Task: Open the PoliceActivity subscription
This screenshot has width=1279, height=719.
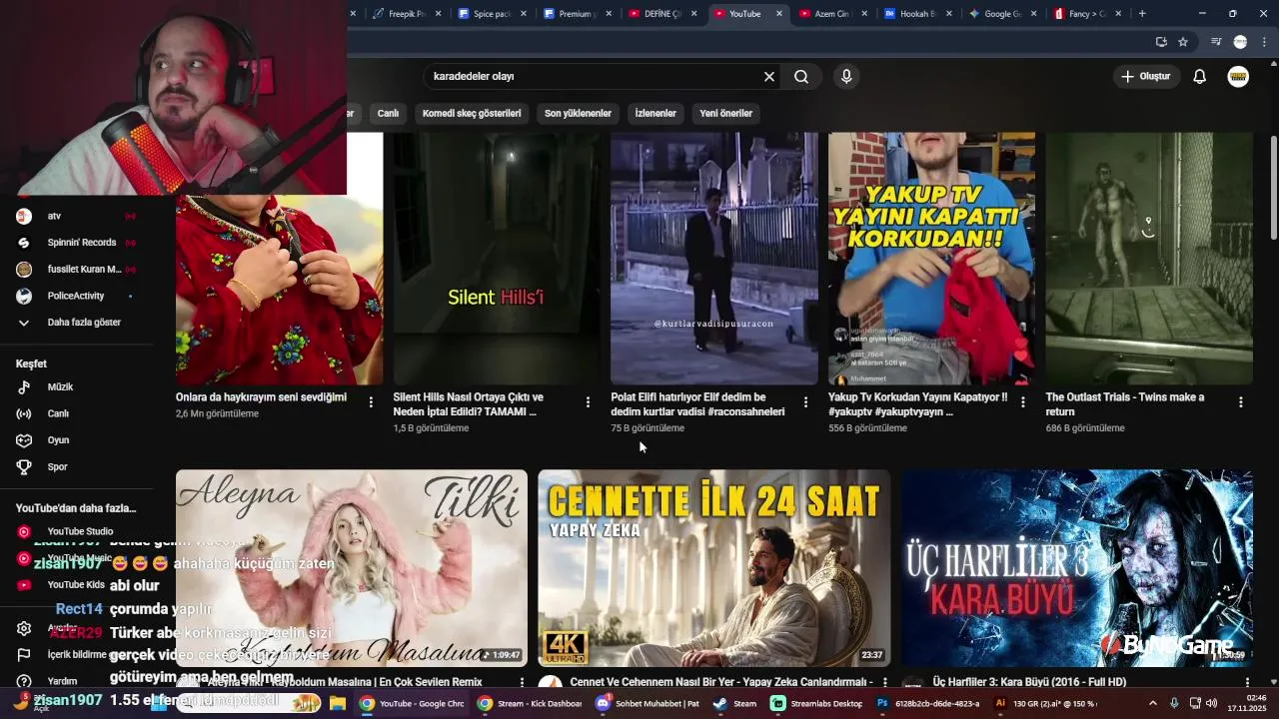Action: coord(76,296)
